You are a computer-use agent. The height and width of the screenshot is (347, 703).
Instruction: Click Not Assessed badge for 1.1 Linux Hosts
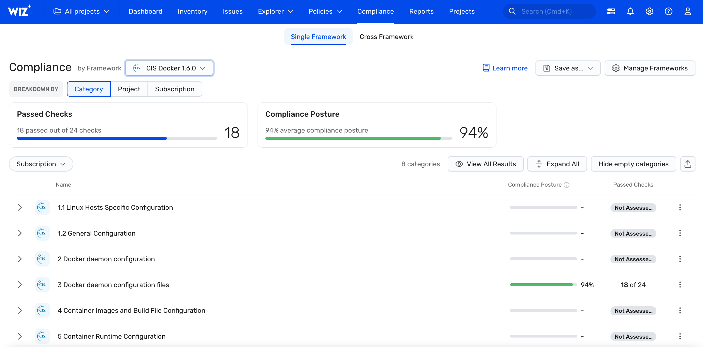[x=633, y=208]
